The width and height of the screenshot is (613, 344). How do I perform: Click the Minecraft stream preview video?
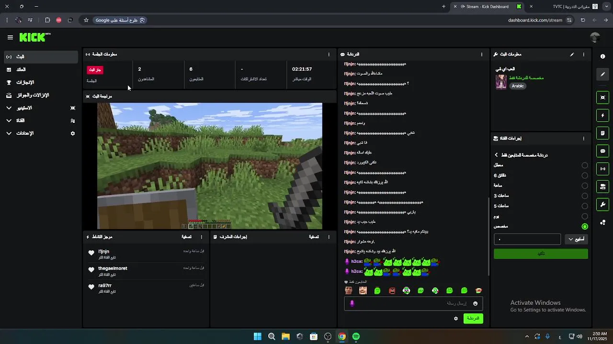(x=210, y=166)
